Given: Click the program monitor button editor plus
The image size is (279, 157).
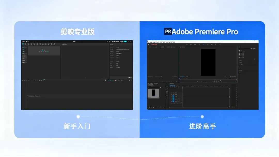Looking at the screenshot, I should tap(236, 81).
